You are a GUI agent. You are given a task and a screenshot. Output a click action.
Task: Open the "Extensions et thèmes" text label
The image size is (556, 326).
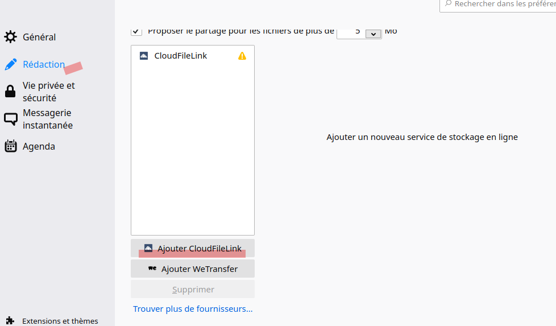(x=60, y=321)
